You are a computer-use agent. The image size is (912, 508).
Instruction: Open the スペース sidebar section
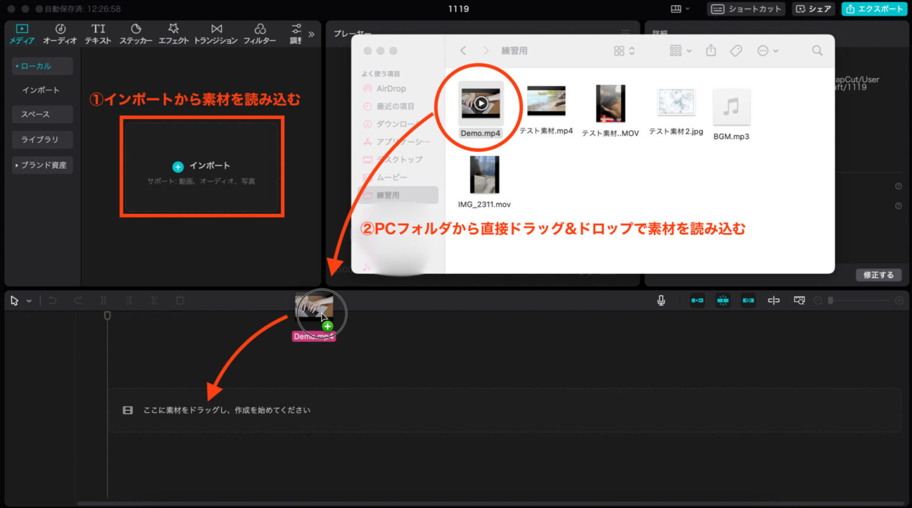pos(42,114)
